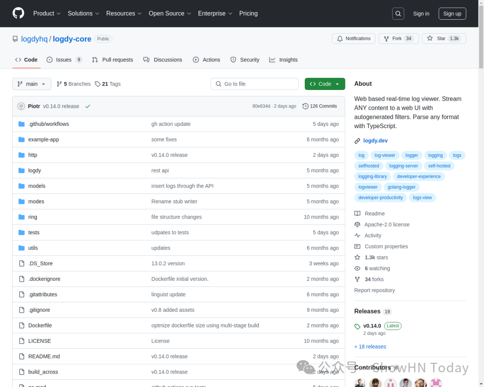Open the 5 Branches link

coord(74,84)
